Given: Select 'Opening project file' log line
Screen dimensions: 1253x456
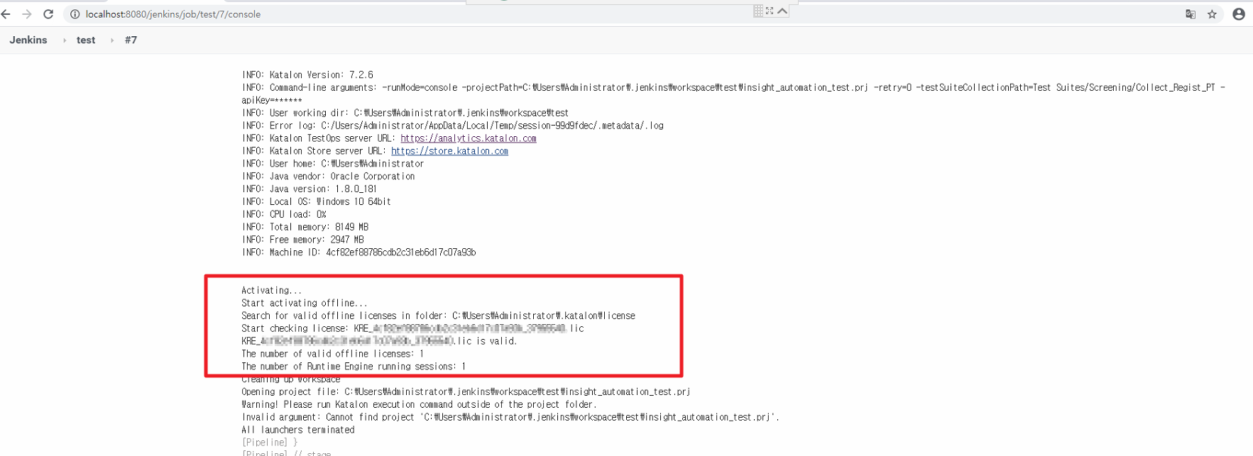Looking at the screenshot, I should coord(466,392).
